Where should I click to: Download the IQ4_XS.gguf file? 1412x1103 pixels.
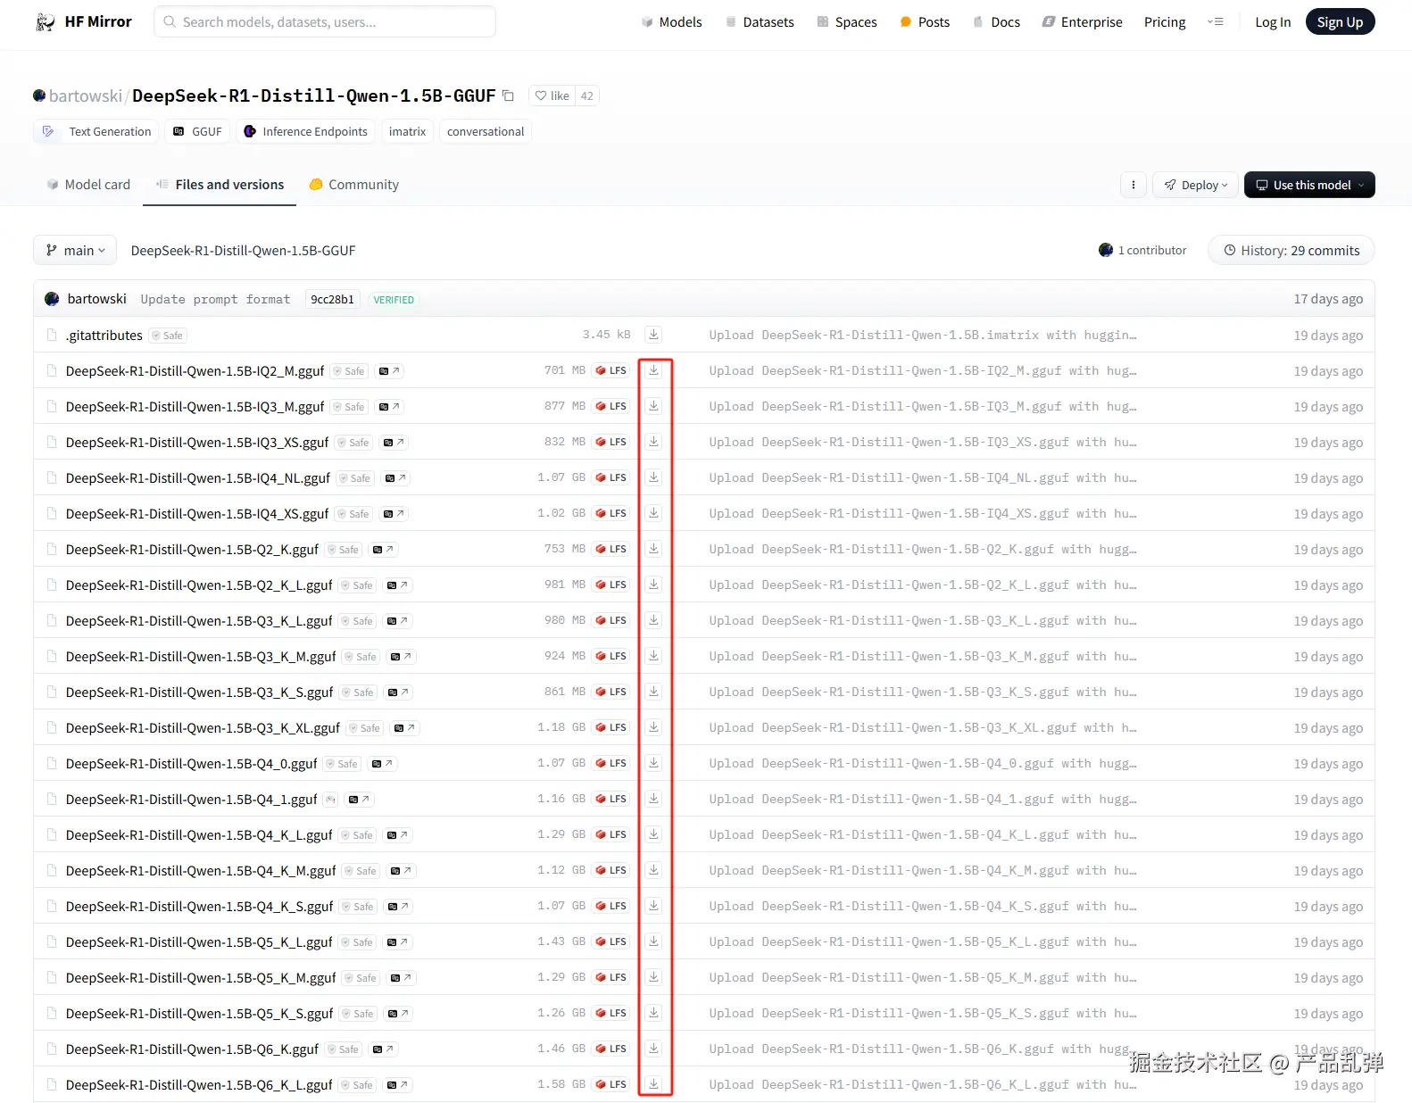click(x=653, y=513)
